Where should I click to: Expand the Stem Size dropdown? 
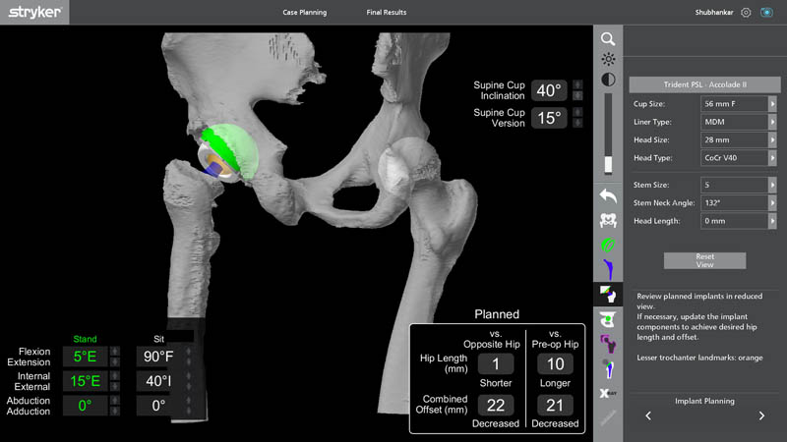(x=739, y=185)
